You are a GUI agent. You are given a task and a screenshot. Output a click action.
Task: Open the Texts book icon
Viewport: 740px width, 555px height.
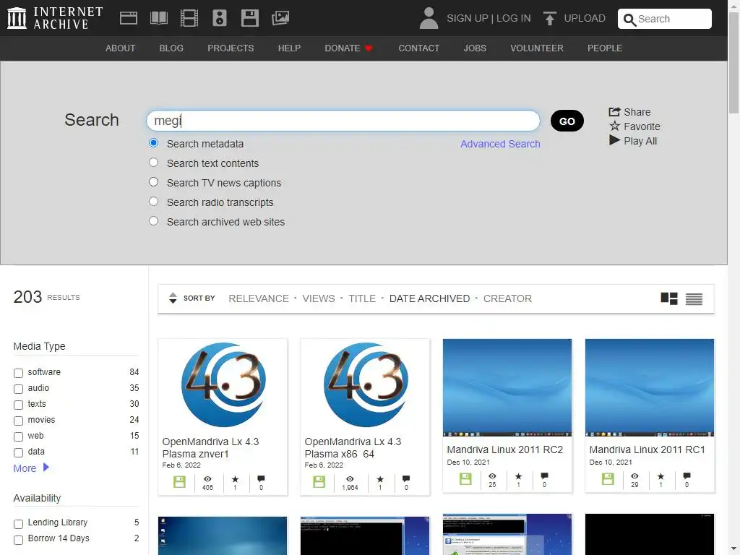pyautogui.click(x=158, y=18)
